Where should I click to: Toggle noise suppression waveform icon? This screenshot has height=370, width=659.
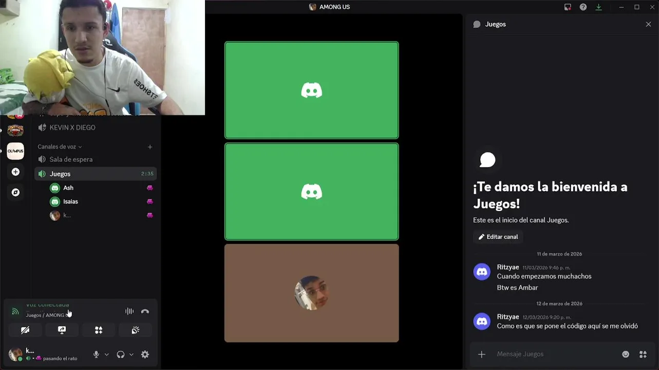tap(129, 311)
